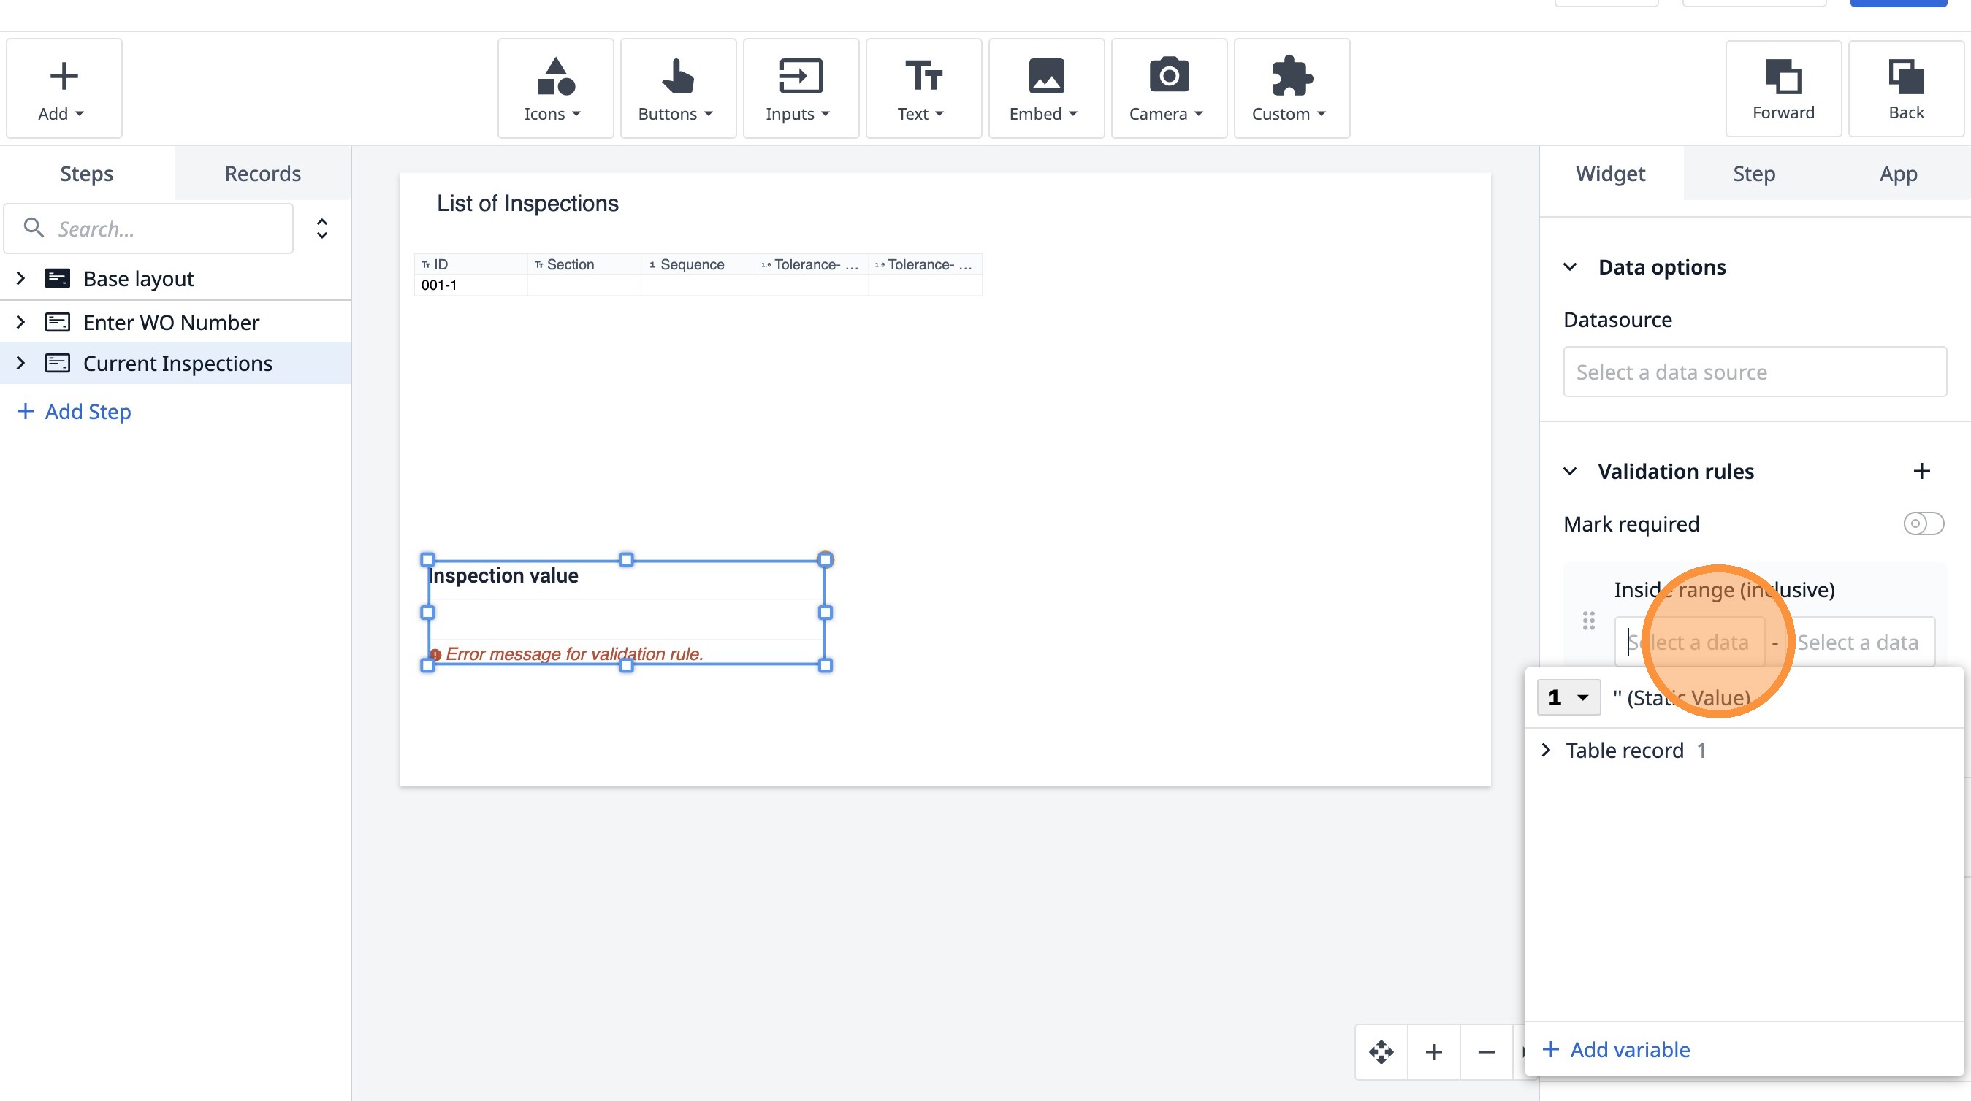Open the Custom widgets menu
The width and height of the screenshot is (1971, 1101).
coord(1291,88)
